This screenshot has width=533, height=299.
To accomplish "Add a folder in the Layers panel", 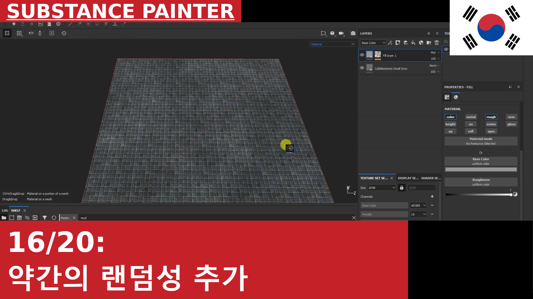I will coord(429,43).
